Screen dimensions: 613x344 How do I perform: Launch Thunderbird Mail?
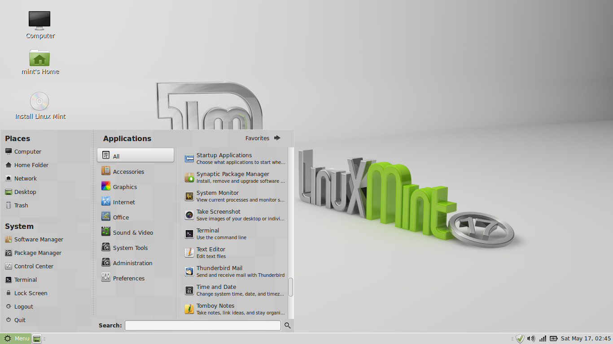pyautogui.click(x=235, y=271)
